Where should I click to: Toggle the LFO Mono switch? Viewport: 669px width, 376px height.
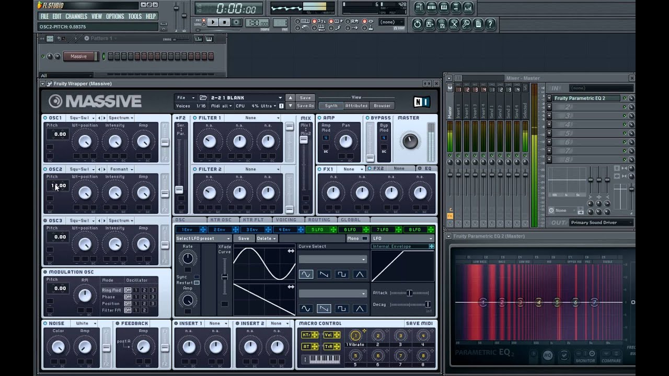click(365, 239)
